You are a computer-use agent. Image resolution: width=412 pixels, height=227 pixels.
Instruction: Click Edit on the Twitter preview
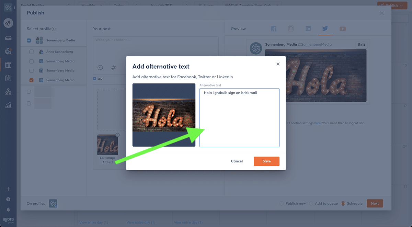(x=362, y=45)
